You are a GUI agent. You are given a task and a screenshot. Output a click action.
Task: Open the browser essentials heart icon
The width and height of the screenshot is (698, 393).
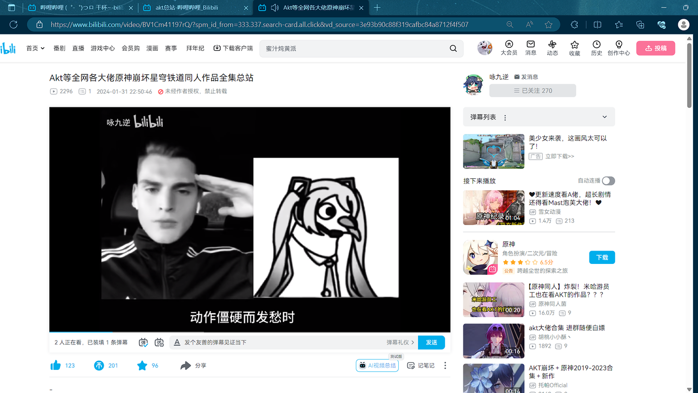(662, 25)
